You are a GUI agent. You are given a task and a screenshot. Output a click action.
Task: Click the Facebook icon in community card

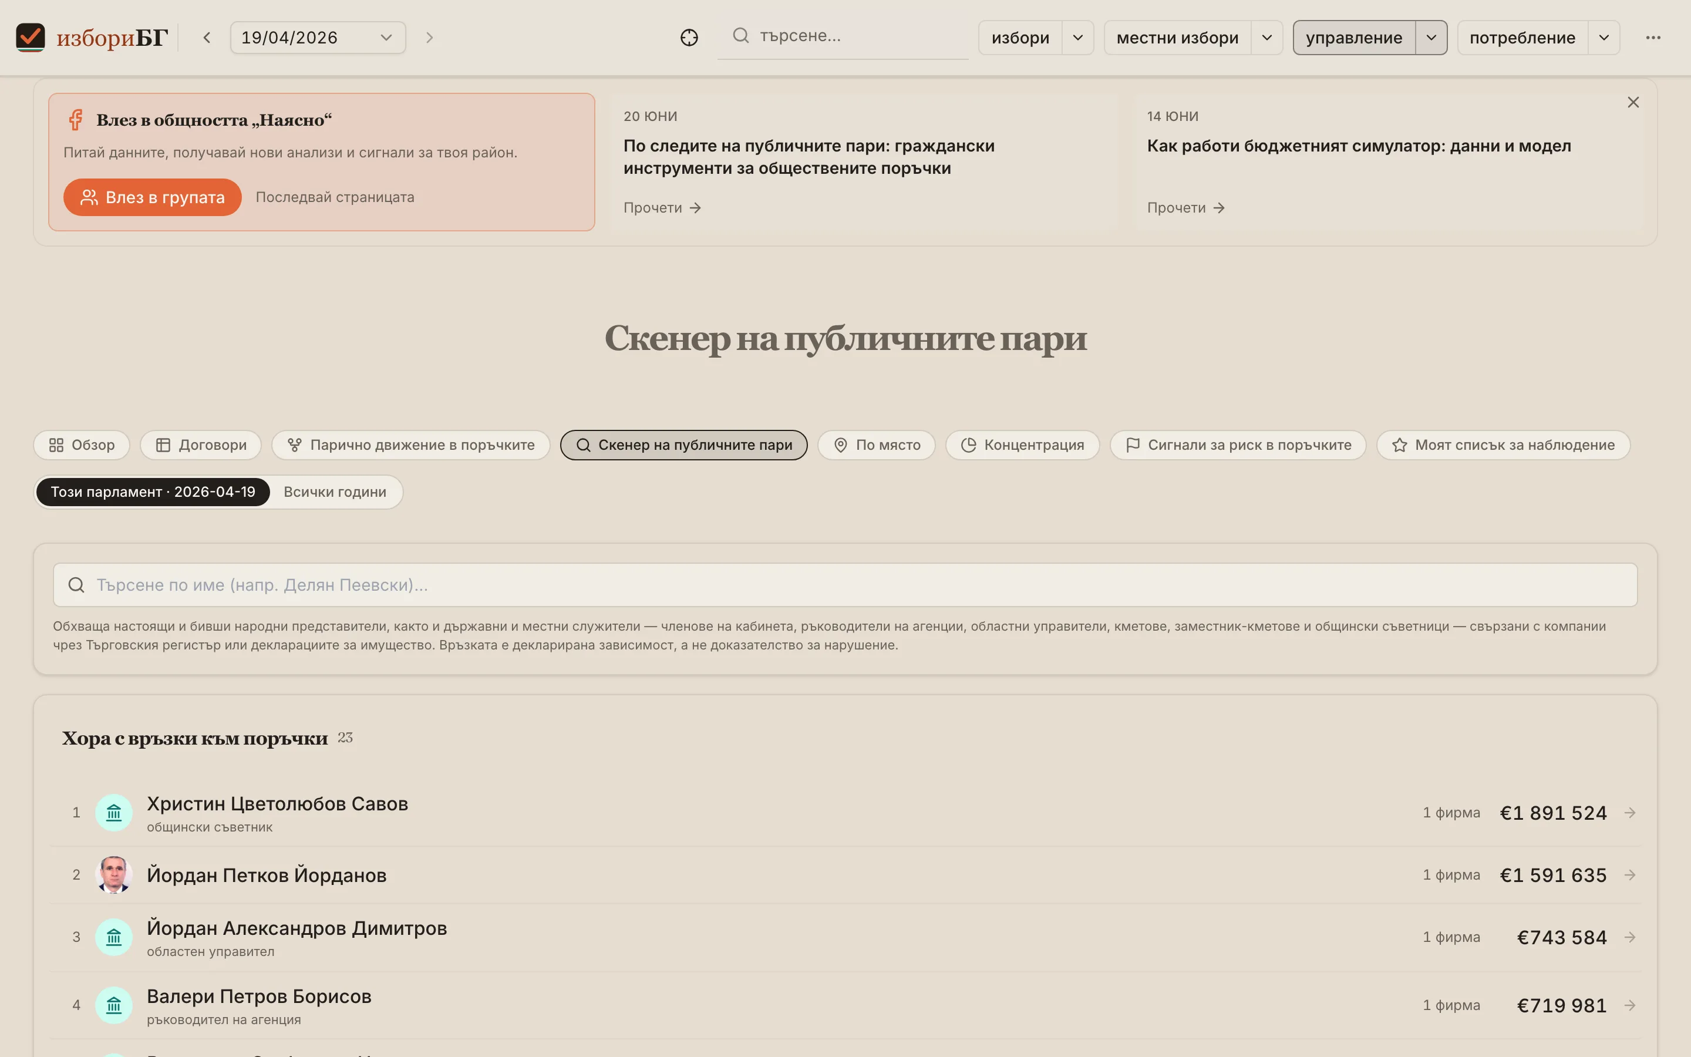76,120
